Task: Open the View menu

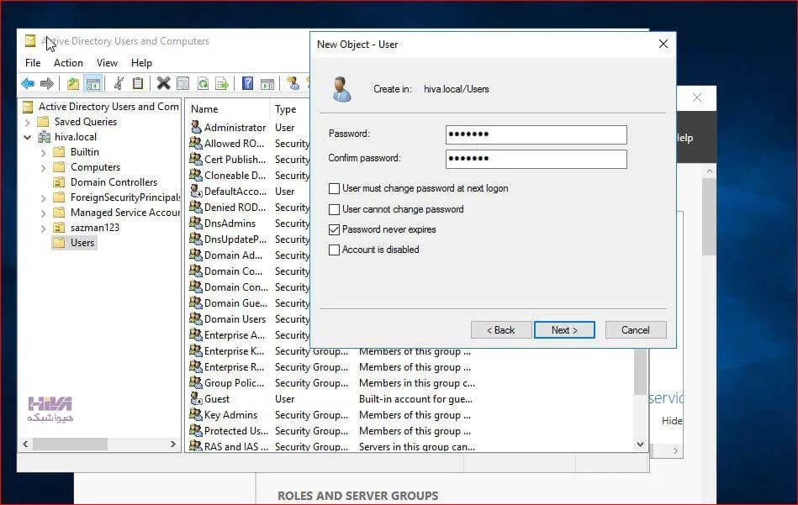Action: [x=107, y=62]
